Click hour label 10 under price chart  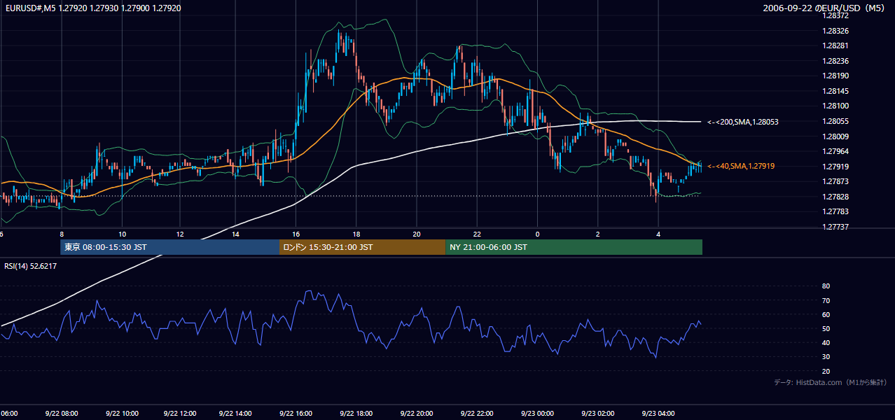[122, 234]
